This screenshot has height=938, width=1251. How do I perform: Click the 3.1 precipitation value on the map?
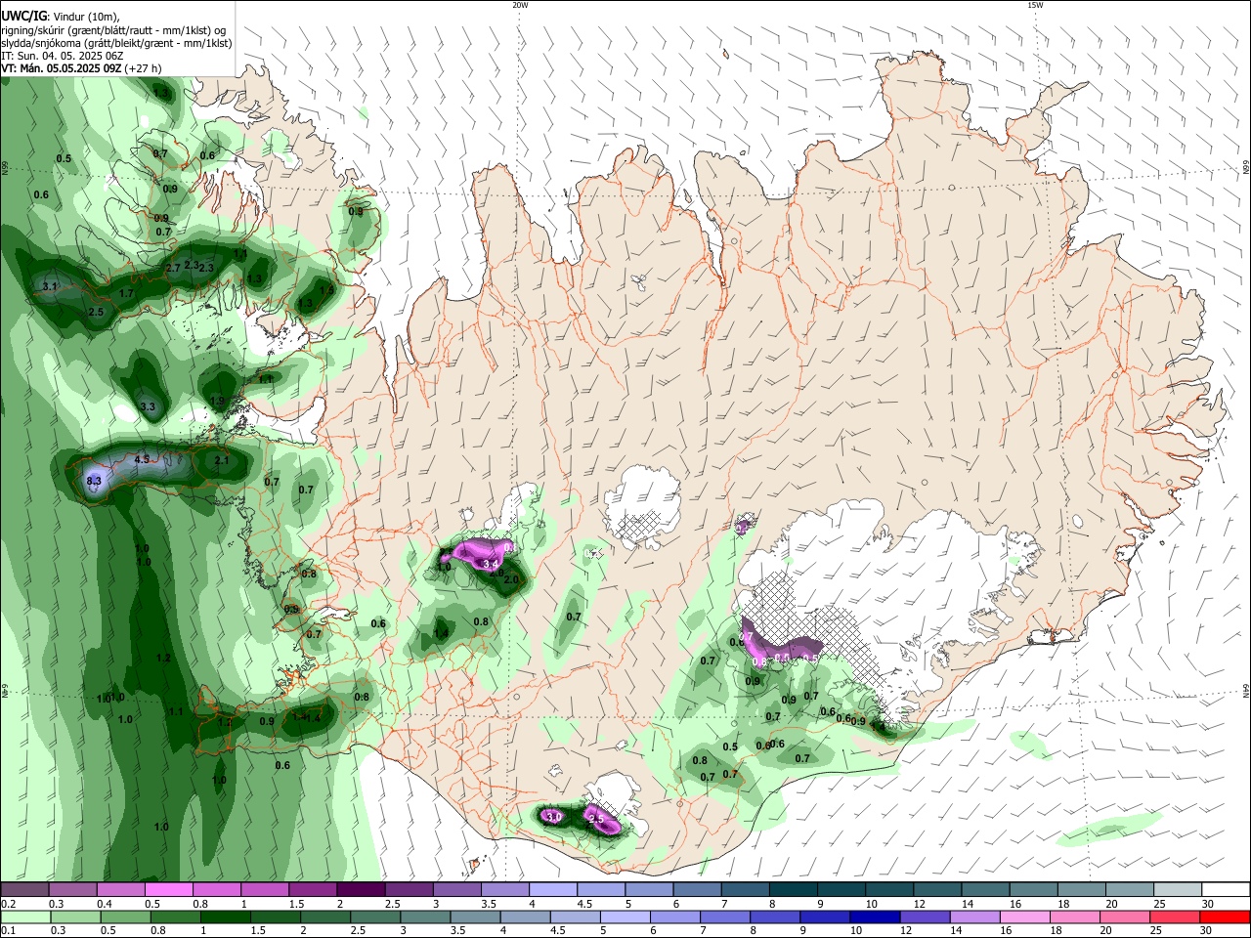click(x=51, y=286)
